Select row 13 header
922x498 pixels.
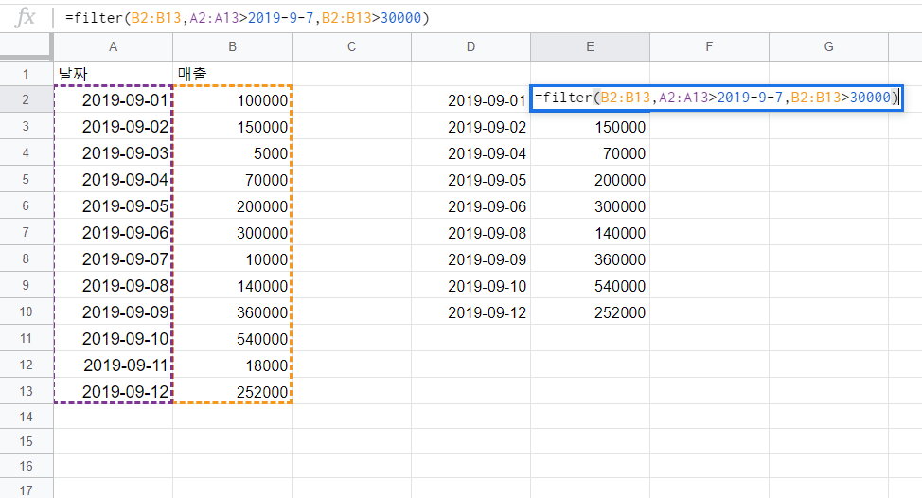tap(26, 390)
